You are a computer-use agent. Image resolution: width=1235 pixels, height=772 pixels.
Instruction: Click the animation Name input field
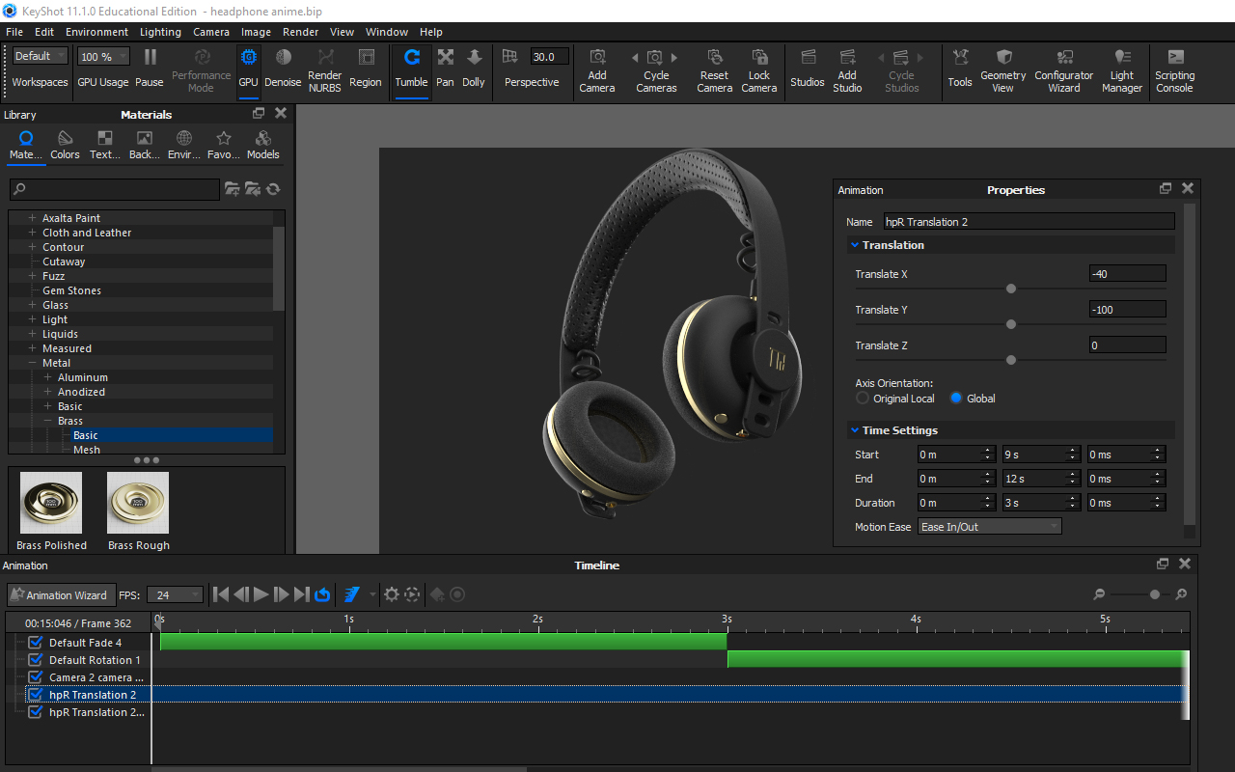[1029, 222]
